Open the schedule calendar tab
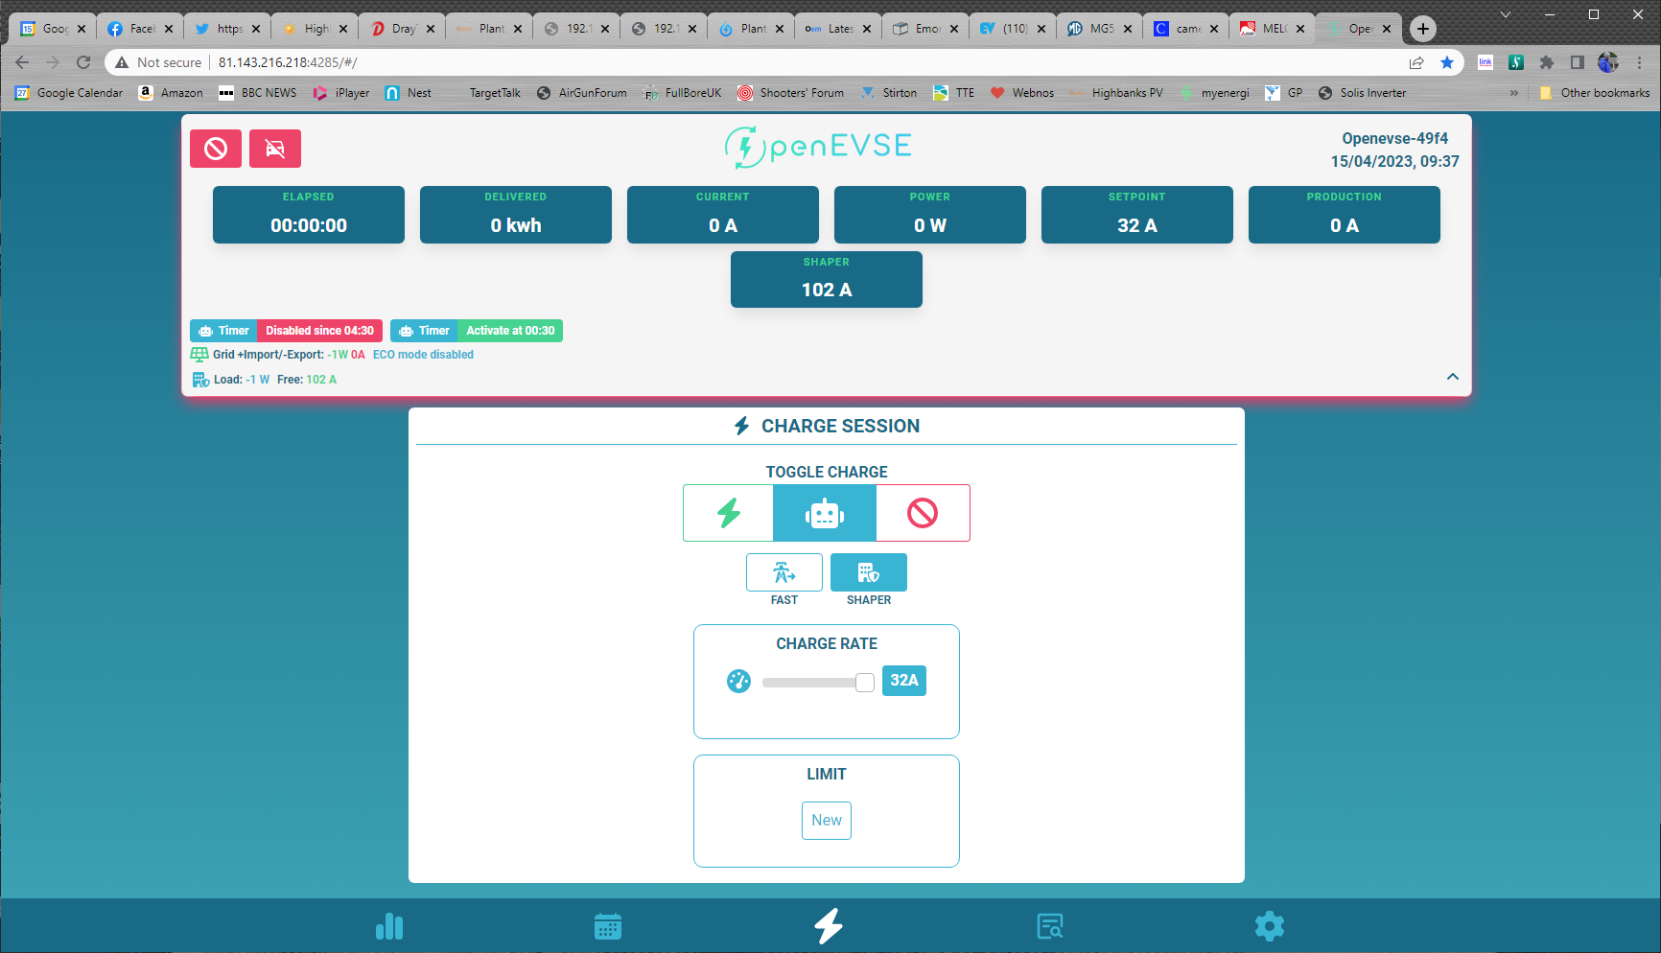This screenshot has width=1661, height=953. click(x=608, y=926)
